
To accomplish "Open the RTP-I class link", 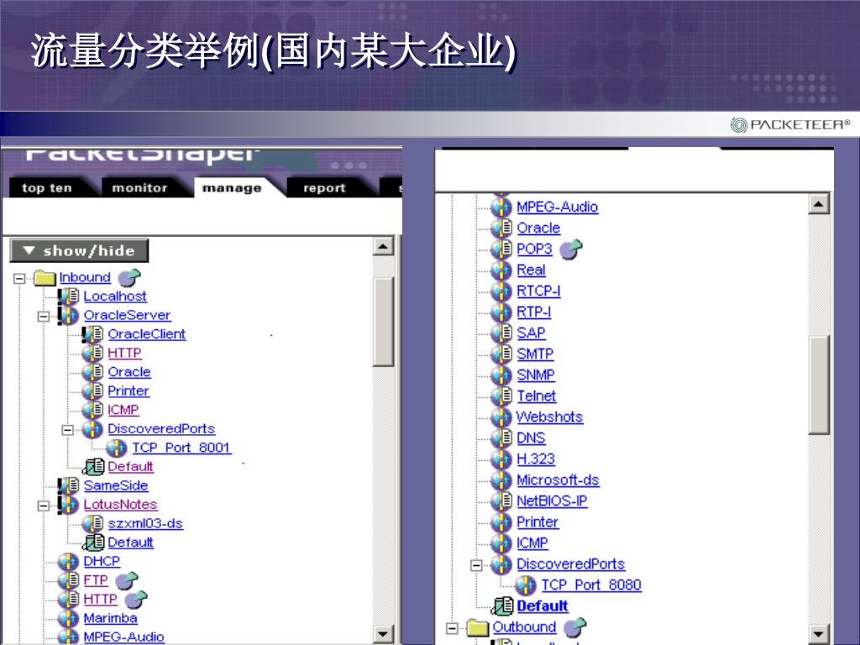I will [534, 312].
